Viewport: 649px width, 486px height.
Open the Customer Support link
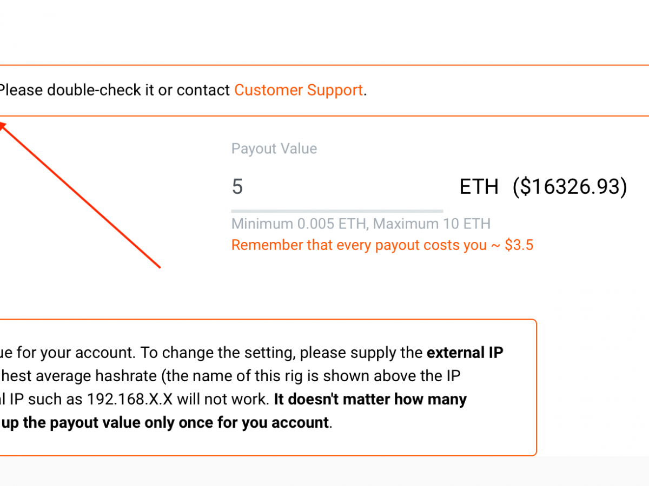(x=298, y=90)
